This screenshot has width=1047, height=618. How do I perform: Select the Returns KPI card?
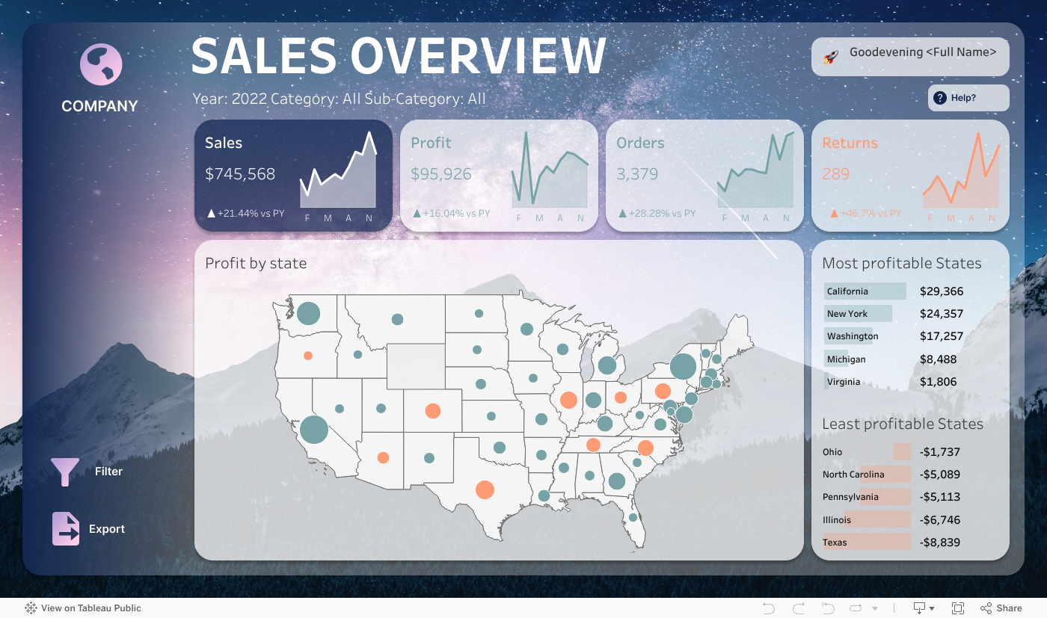click(910, 175)
